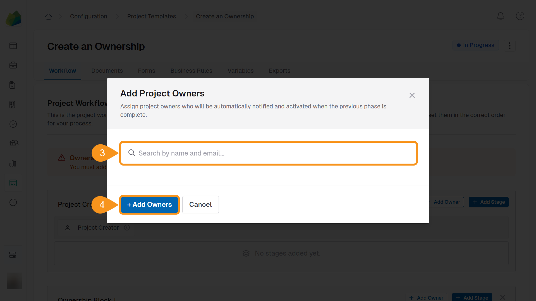536x301 pixels.
Task: Click the bank search sidebar icon
Action: (13, 144)
